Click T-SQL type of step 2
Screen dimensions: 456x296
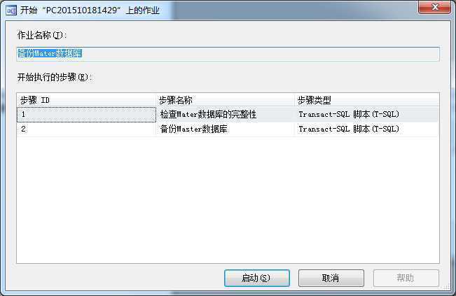point(349,129)
